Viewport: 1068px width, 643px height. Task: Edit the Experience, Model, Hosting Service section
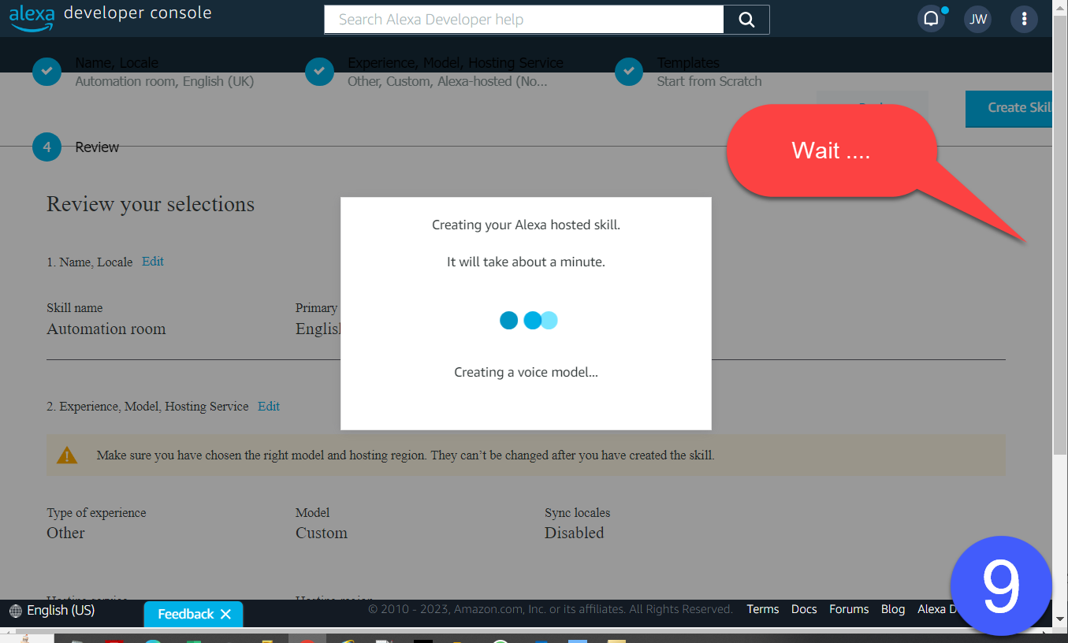tap(269, 407)
